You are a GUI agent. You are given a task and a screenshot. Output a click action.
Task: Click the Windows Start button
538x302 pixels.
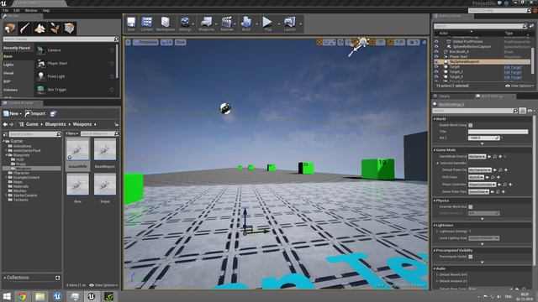[x=7, y=296]
